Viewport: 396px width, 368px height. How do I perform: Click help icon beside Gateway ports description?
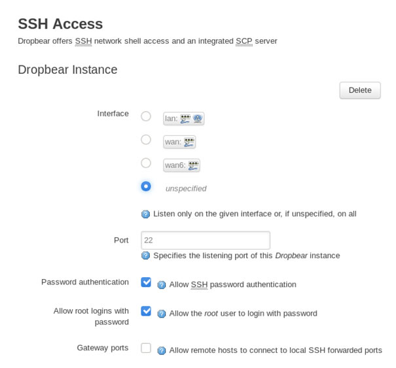click(162, 350)
